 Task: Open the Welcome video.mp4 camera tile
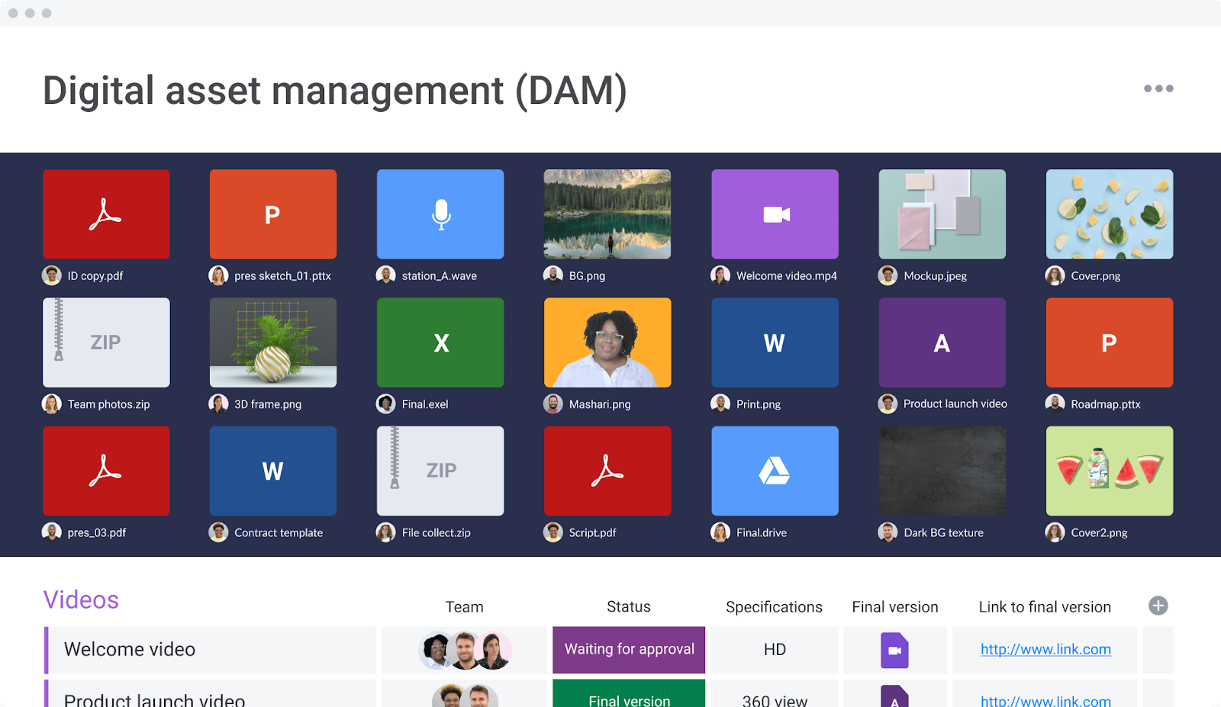point(775,214)
